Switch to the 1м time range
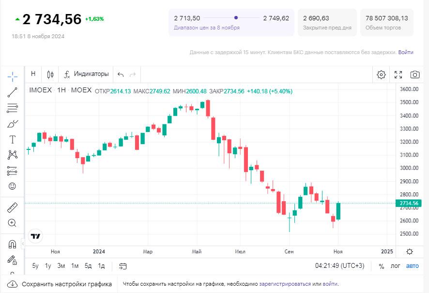Viewport: 429px width, 293px height. point(75,266)
